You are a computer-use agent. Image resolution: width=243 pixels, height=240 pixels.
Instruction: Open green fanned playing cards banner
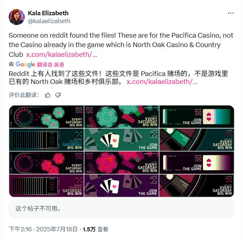tap(122, 140)
